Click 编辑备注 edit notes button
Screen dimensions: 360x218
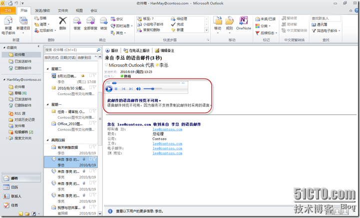click(164, 50)
